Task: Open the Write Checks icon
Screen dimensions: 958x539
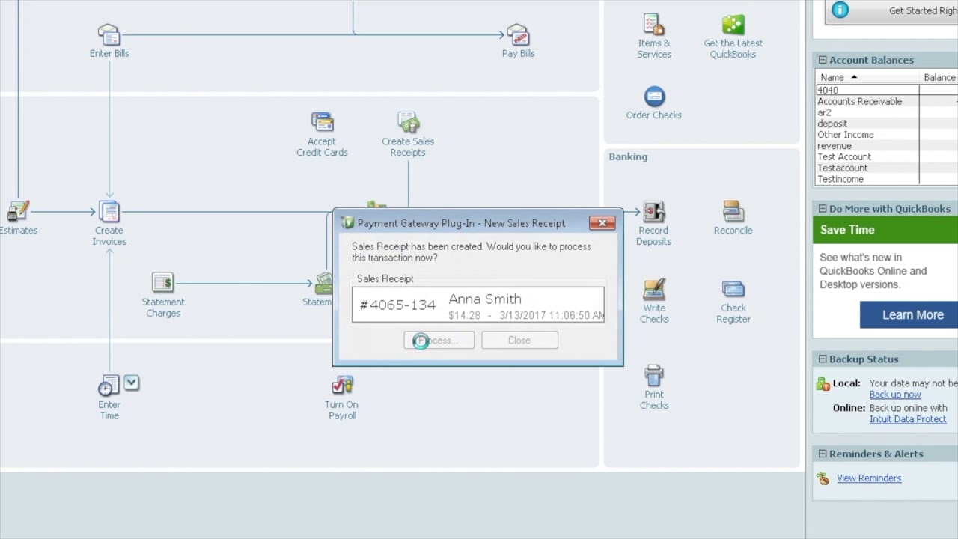Action: pos(654,289)
